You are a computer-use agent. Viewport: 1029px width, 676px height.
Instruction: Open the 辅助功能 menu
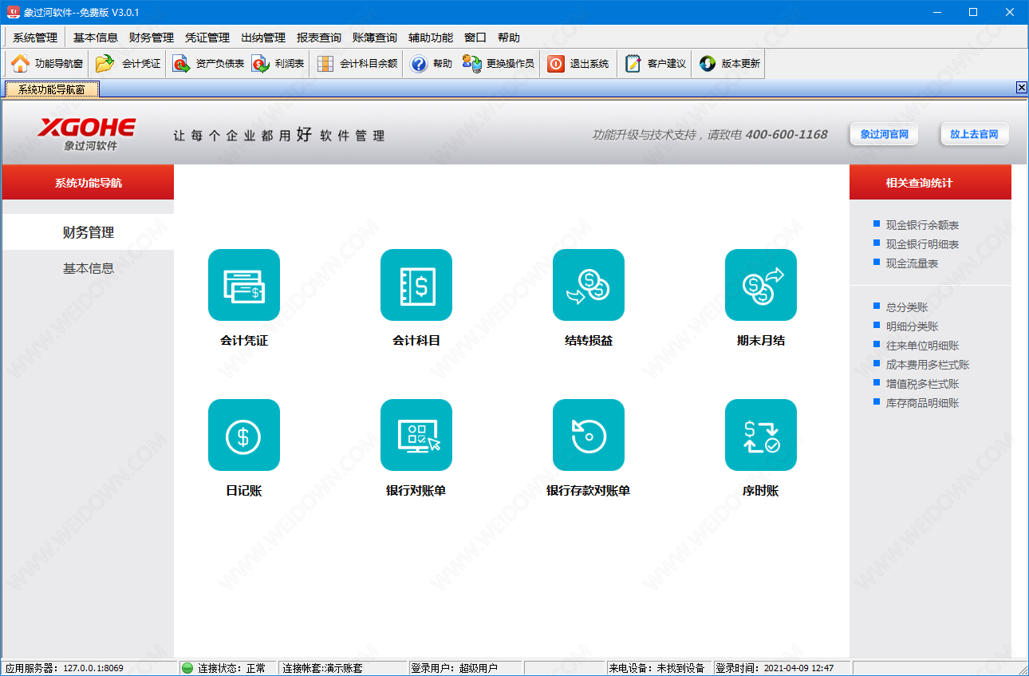pyautogui.click(x=431, y=38)
